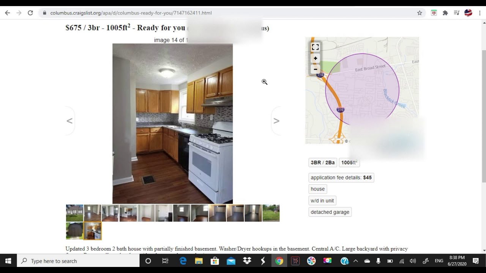Screen dimensions: 486x273
Task: Open File Explorer from the taskbar
Action: tap(199, 261)
